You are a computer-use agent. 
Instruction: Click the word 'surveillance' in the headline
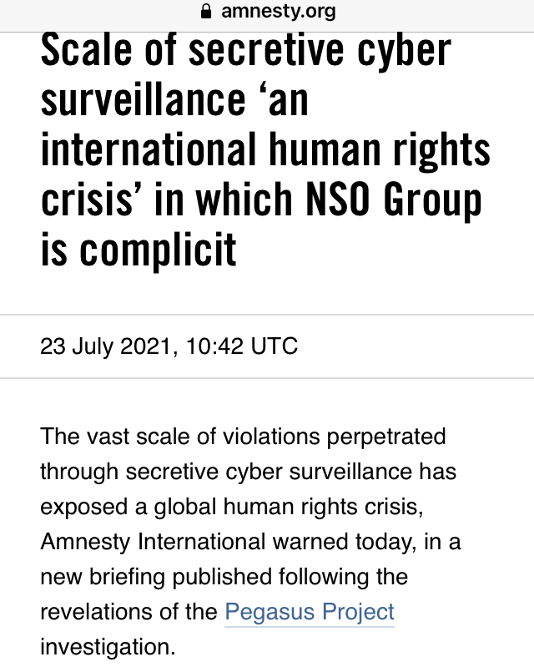143,100
